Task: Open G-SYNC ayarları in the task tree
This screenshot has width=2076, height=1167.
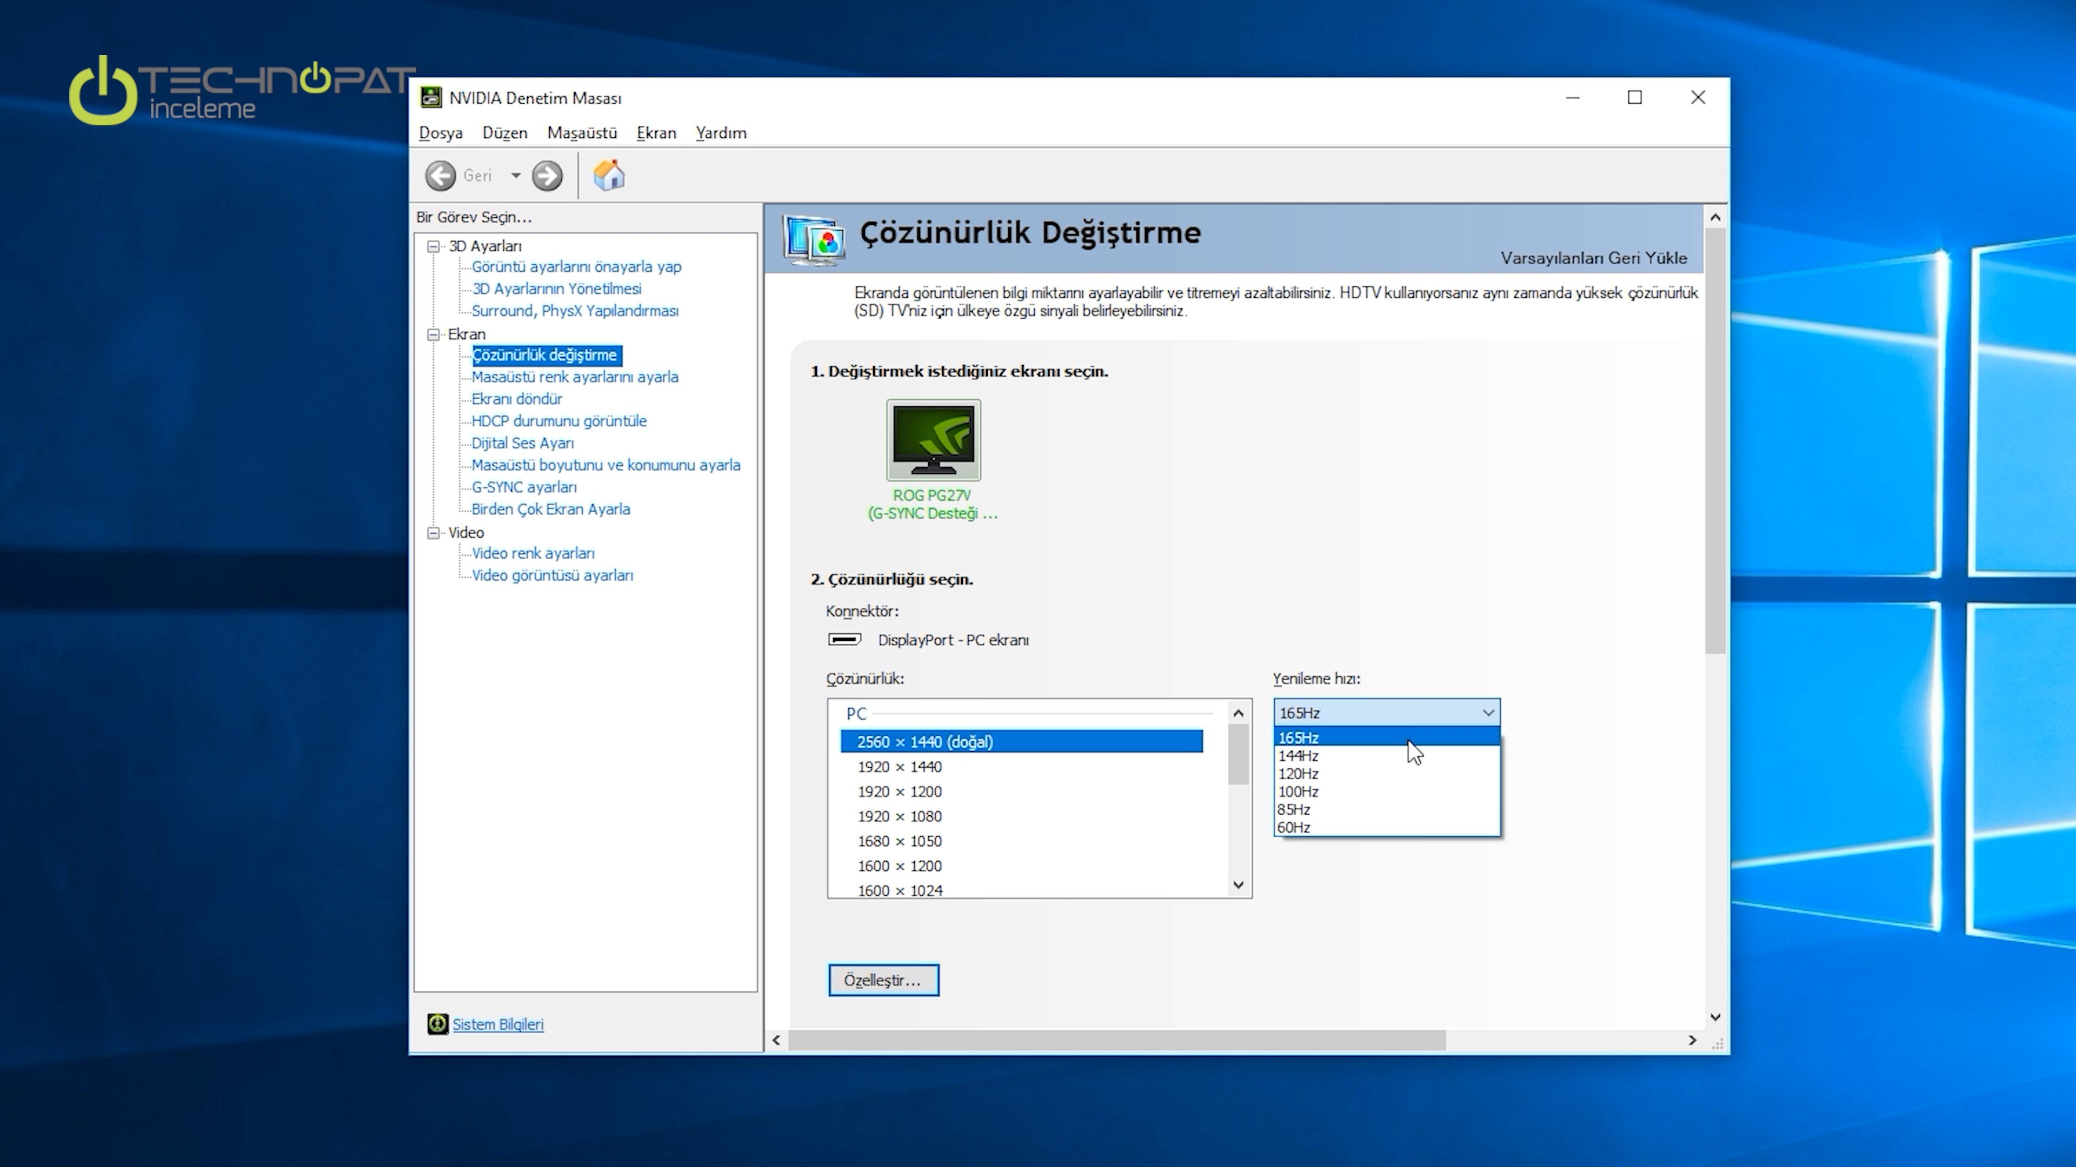Action: pos(524,487)
